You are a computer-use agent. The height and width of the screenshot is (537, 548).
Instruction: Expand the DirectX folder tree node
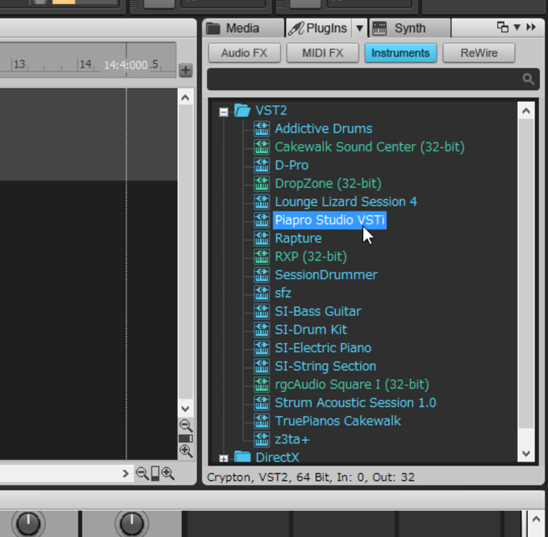(224, 458)
